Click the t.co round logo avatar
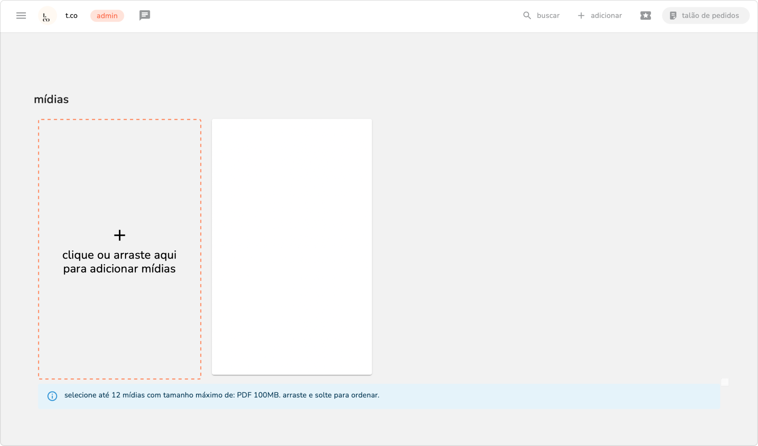This screenshot has height=446, width=758. (47, 16)
